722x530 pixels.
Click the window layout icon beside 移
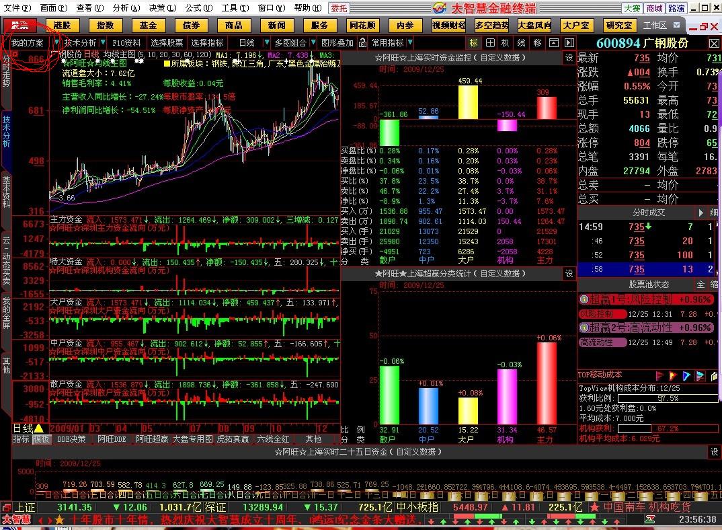point(553,43)
